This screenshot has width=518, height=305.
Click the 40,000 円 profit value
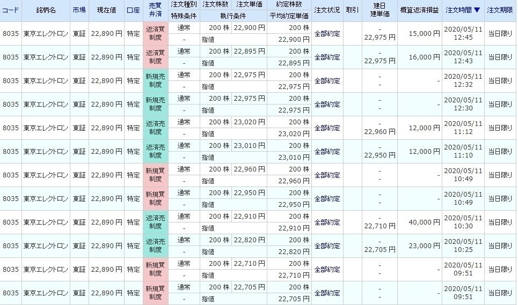[x=424, y=222]
